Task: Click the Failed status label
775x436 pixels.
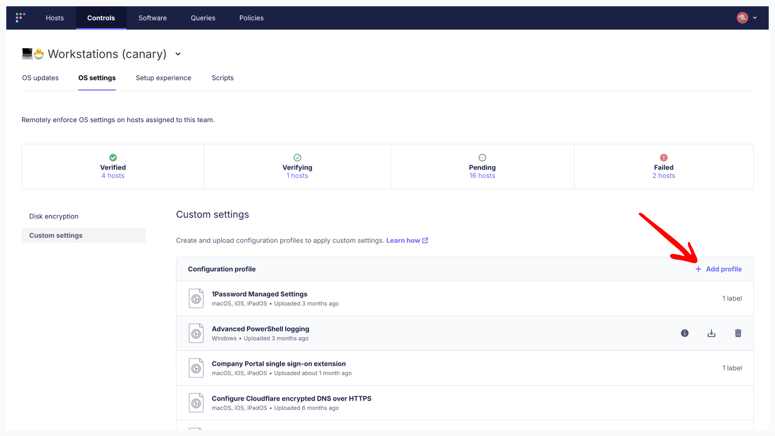Action: 664,168
